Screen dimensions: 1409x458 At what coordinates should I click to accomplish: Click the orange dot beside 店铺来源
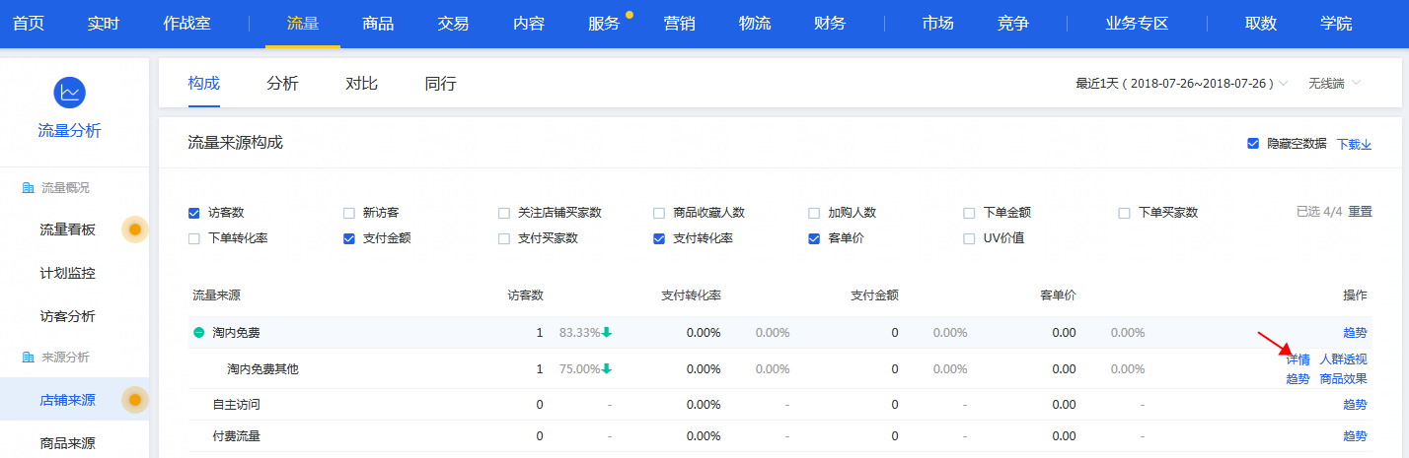coord(135,400)
